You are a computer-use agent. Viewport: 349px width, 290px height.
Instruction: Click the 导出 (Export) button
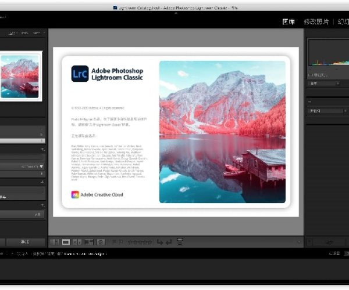pyautogui.click(x=25, y=242)
